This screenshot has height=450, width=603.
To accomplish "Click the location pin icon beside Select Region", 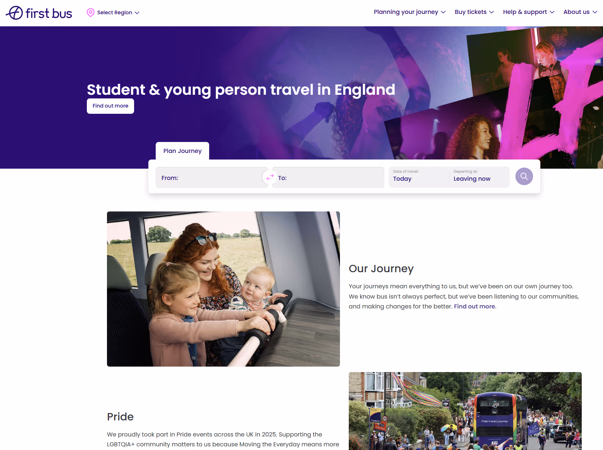I will [x=90, y=12].
